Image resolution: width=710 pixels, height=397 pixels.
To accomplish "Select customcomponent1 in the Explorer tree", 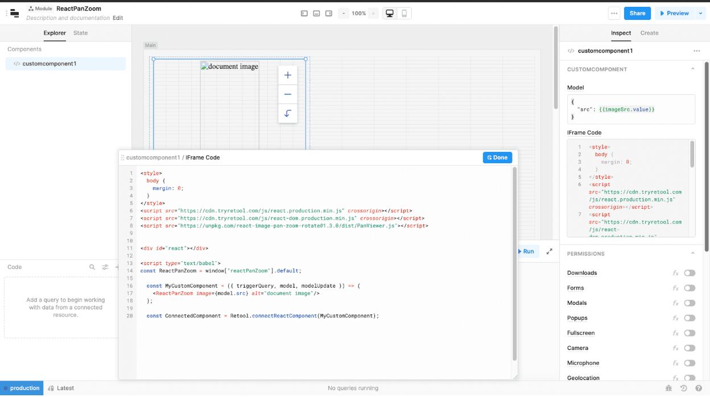I will 49,64.
